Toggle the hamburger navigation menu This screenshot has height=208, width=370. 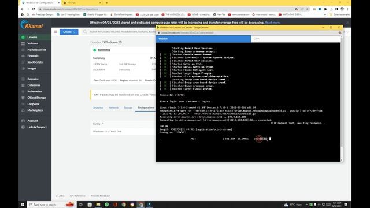[55, 32]
